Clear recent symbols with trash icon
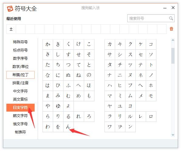The image size is (181, 151). [x=171, y=29]
